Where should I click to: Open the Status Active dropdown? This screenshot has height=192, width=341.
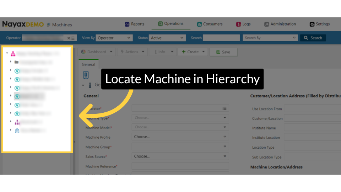point(167,38)
